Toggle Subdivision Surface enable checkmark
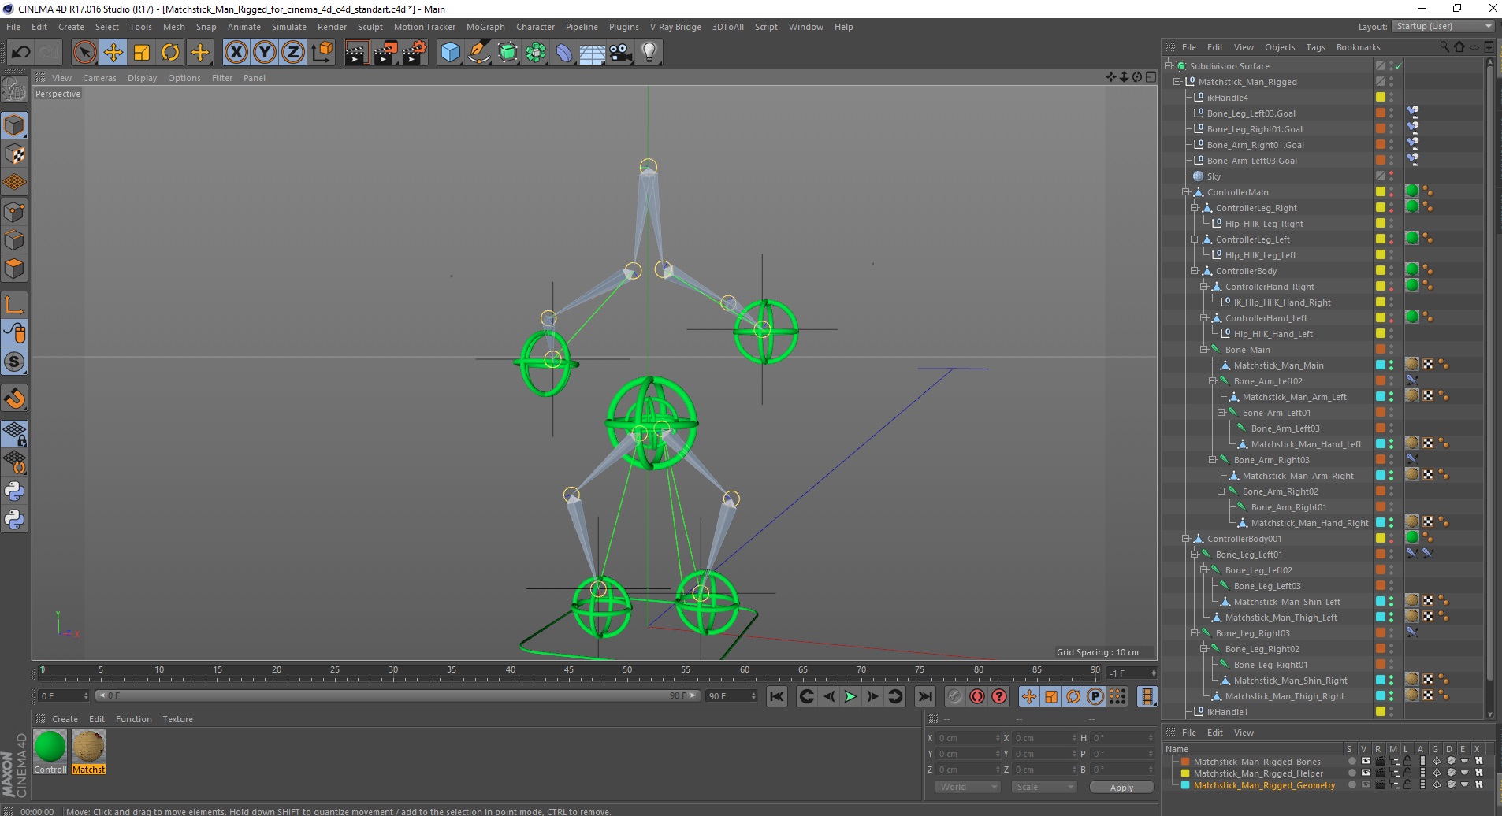The width and height of the screenshot is (1502, 816). (x=1398, y=66)
